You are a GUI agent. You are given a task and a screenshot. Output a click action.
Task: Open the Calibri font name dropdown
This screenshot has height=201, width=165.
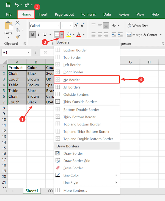pos(44,26)
